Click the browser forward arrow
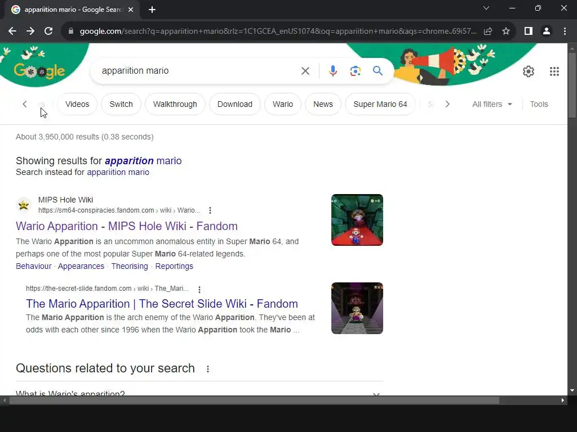Screen dimensions: 577x432 (30, 31)
